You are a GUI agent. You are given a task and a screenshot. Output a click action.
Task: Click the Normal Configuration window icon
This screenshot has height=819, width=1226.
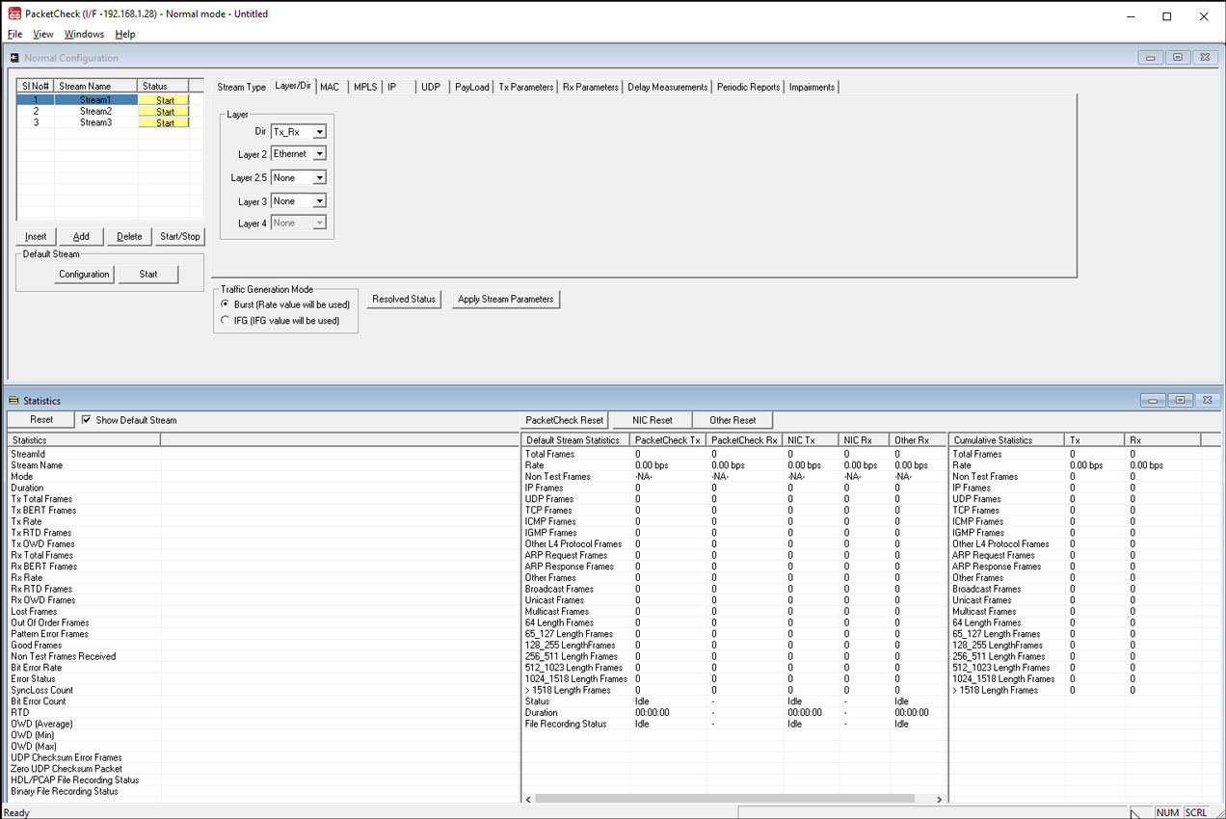coord(14,58)
